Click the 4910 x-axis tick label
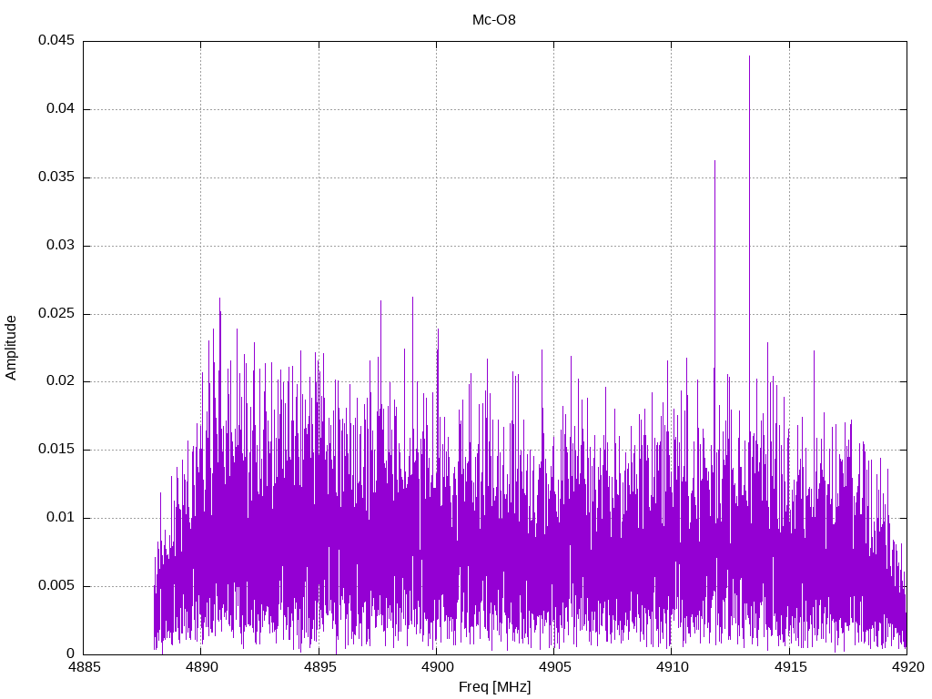932x699 pixels. (671, 667)
